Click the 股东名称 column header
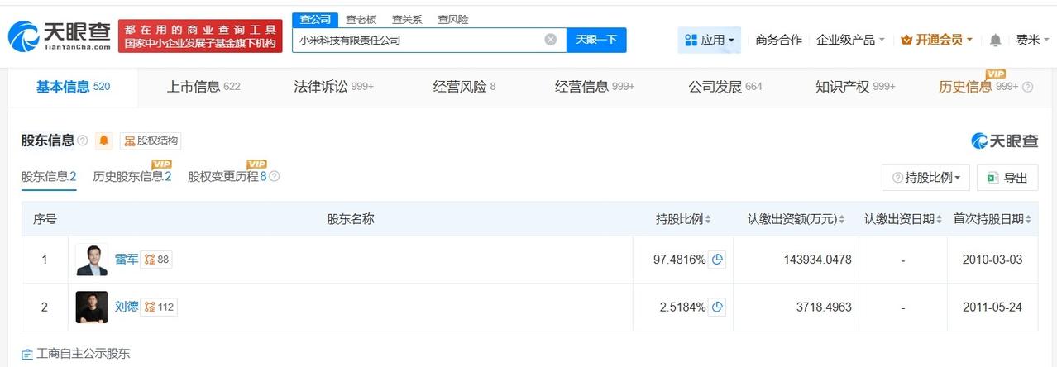This screenshot has width=1057, height=367. [351, 219]
